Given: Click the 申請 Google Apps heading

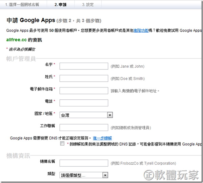Looking at the screenshot, I should pos(31,20).
